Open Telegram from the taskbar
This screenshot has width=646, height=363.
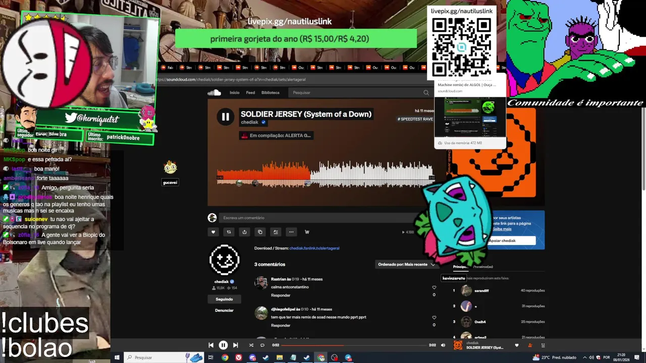348,357
